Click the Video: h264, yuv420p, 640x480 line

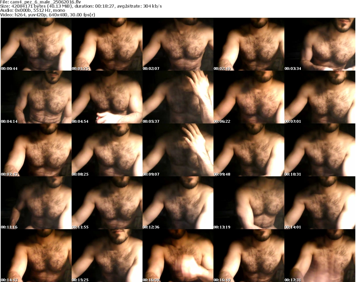(x=47, y=15)
